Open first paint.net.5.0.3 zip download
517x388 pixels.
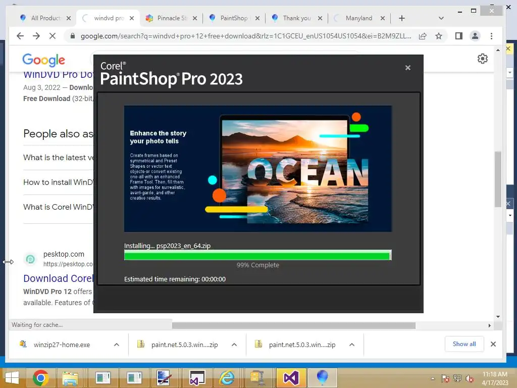point(184,345)
